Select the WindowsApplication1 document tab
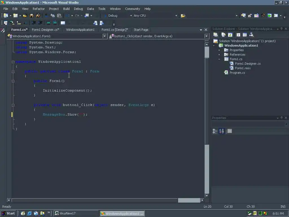Image resolution: width=289 pixels, height=217 pixels. click(80, 30)
